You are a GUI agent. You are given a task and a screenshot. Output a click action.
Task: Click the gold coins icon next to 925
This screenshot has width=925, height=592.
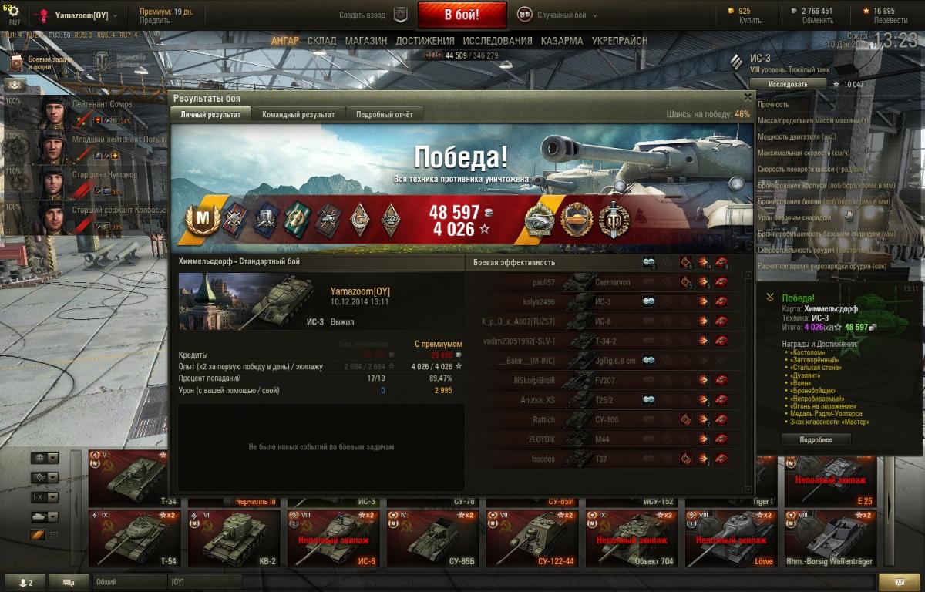(732, 11)
